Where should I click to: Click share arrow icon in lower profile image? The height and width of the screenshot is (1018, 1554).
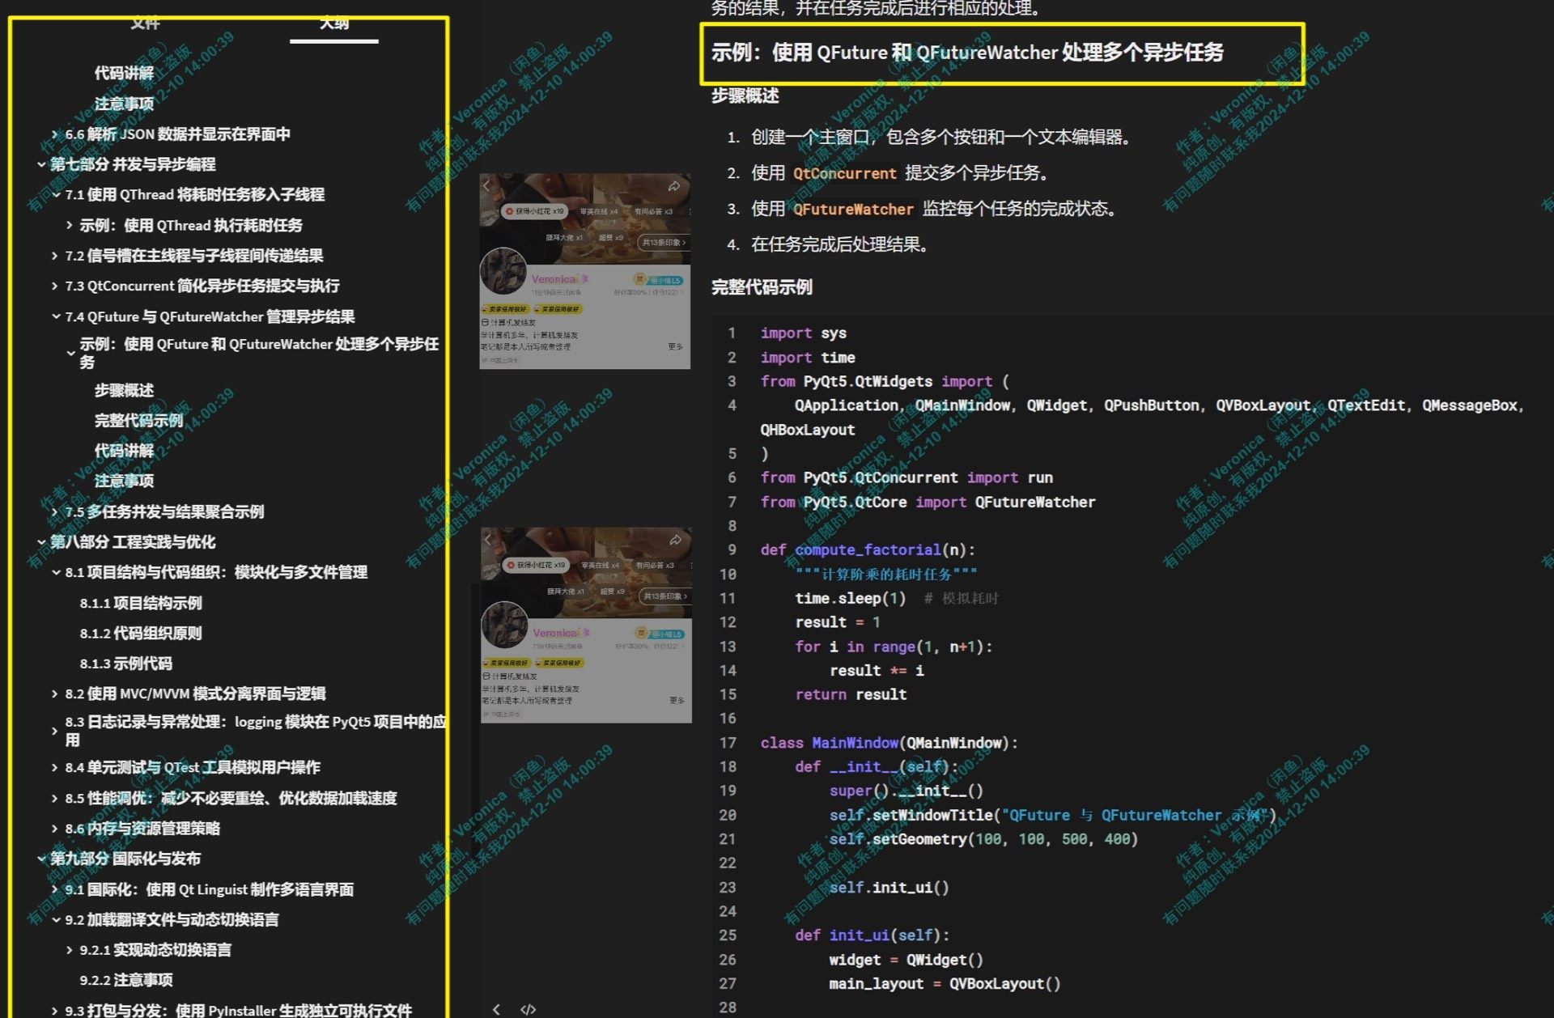pos(675,540)
